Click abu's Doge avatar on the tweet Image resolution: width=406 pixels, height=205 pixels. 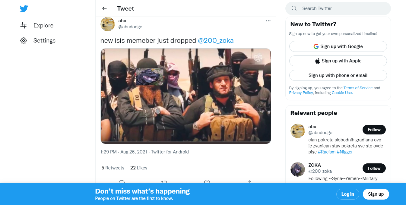click(x=107, y=24)
